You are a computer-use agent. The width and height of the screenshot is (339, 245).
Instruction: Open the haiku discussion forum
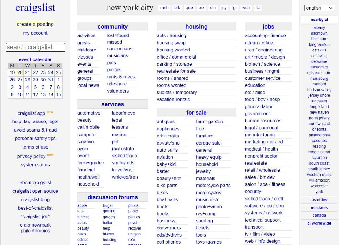pos(108,223)
